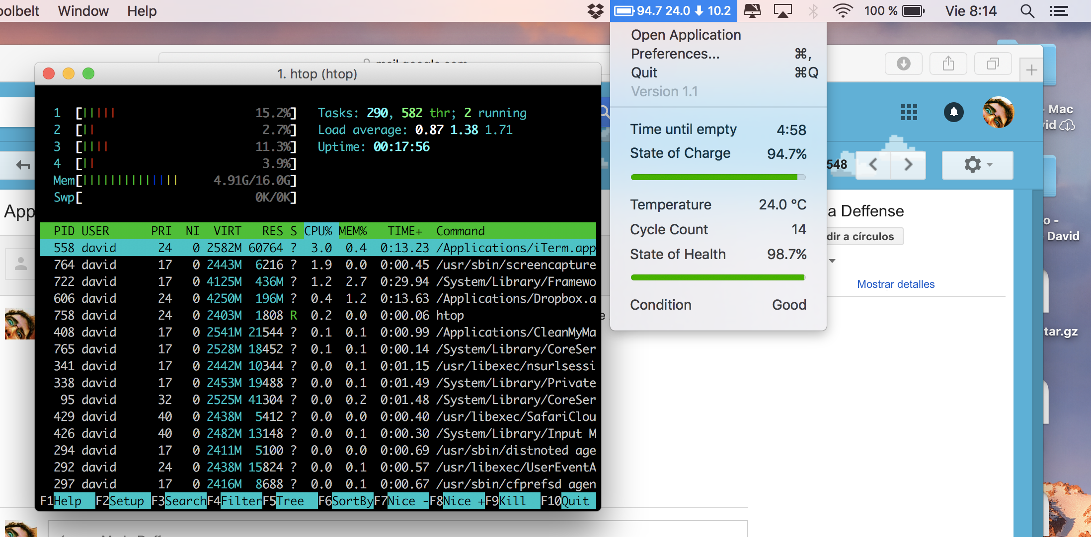Open Spotlight search magnifier icon

(x=1027, y=11)
